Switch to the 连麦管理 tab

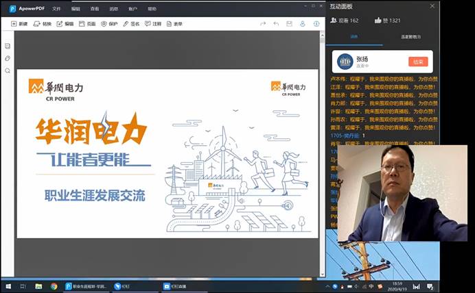click(410, 37)
